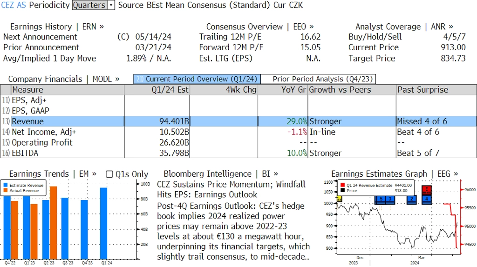Select the 15) Operating Profit row
This screenshot has height=267, width=477.
(x=238, y=143)
